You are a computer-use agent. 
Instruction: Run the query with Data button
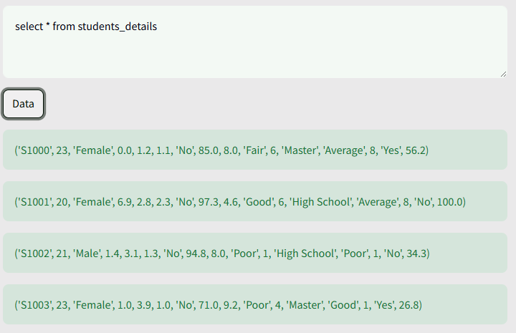pyautogui.click(x=24, y=104)
